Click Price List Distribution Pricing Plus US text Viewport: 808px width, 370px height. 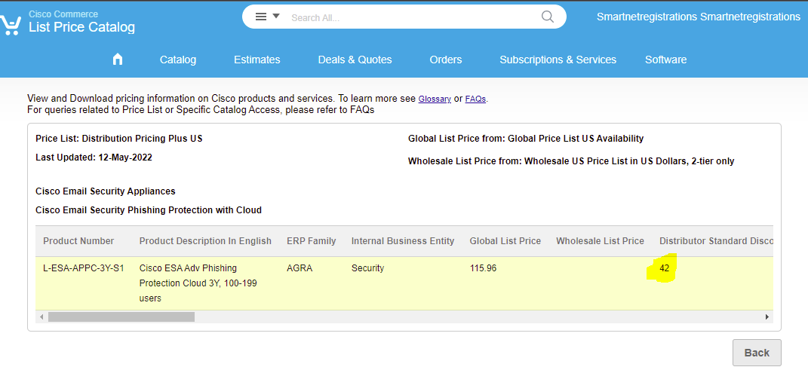pyautogui.click(x=119, y=139)
